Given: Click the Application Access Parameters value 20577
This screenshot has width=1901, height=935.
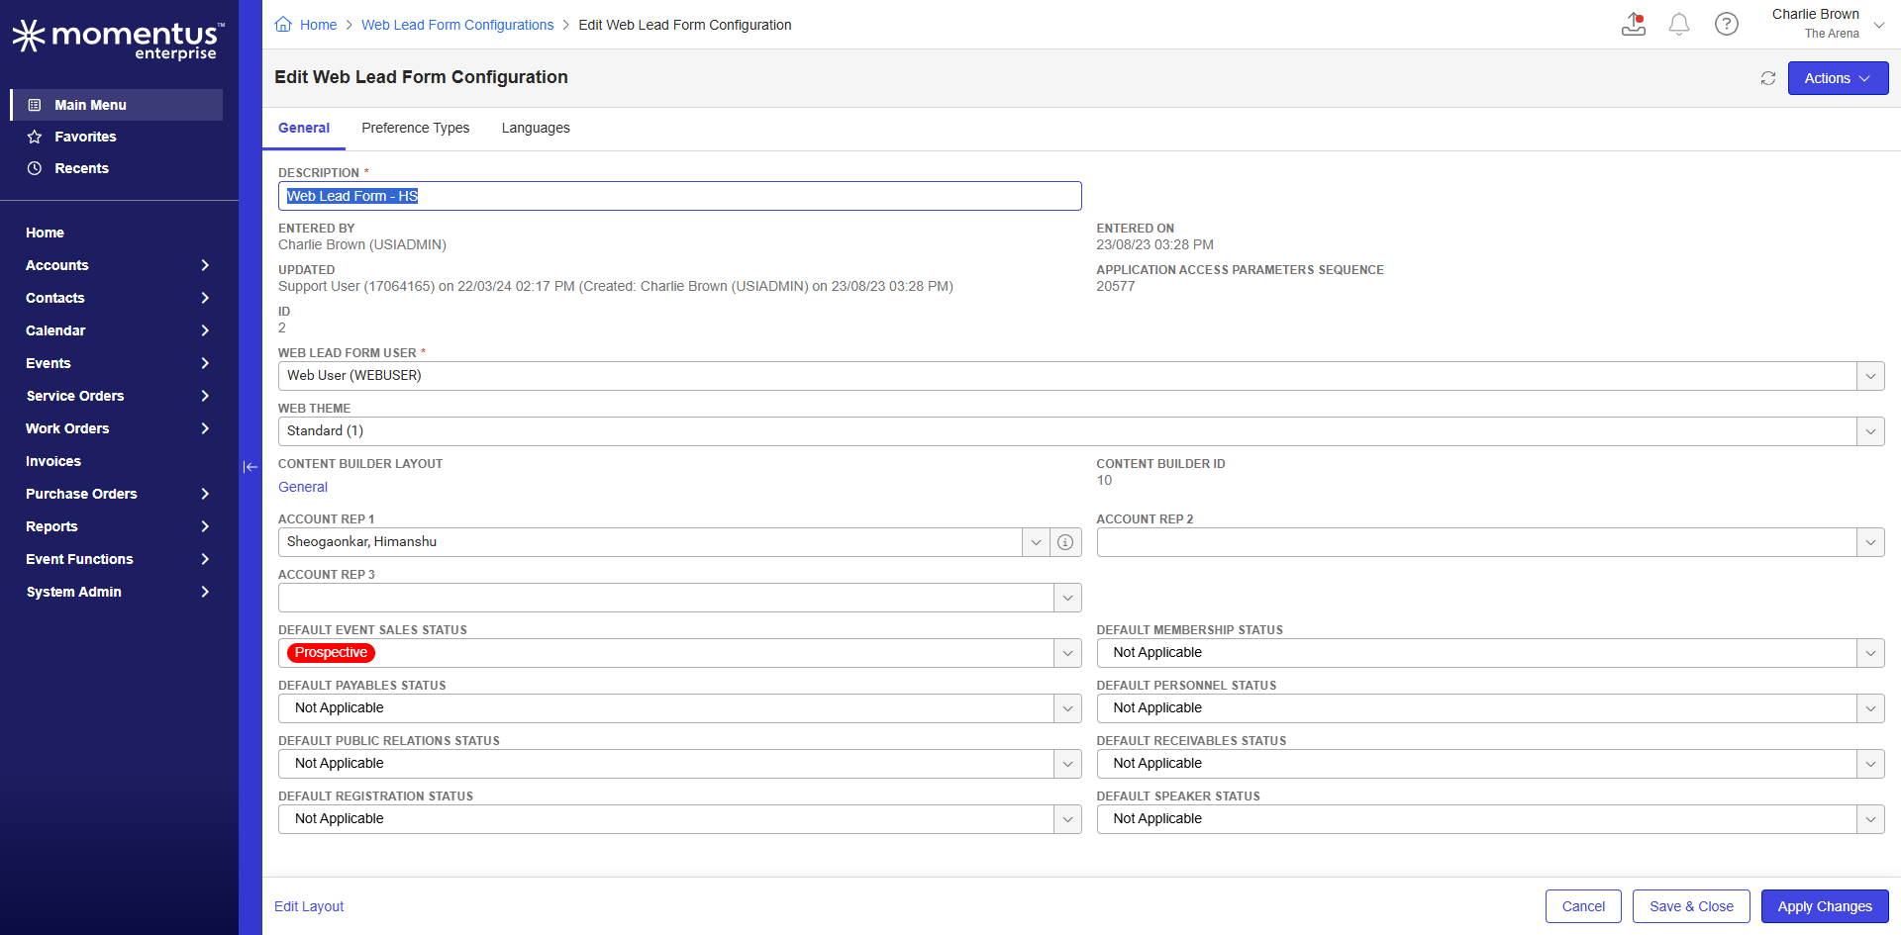Looking at the screenshot, I should pyautogui.click(x=1116, y=286).
